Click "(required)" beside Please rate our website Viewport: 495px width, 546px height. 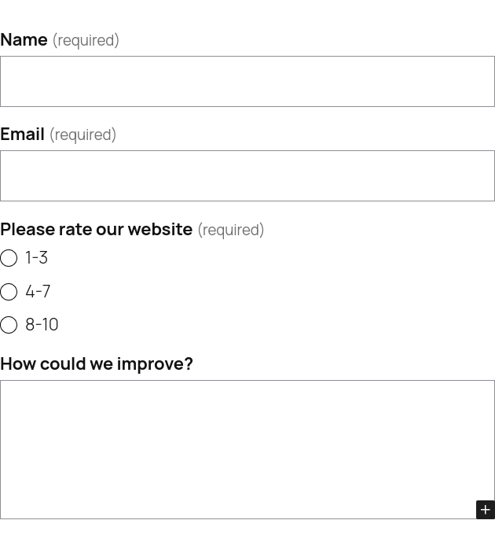230,230
